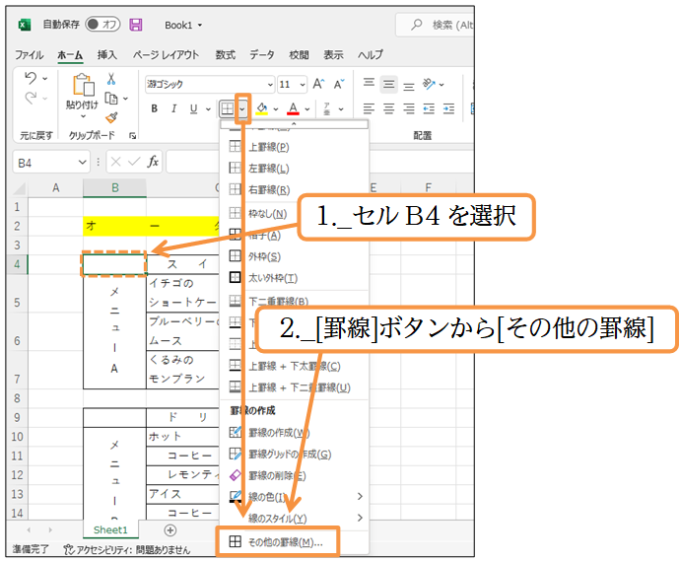The height and width of the screenshot is (561, 679).
Task: Choose 上罫線 + 下二重罫線(U) option
Action: pos(294,387)
